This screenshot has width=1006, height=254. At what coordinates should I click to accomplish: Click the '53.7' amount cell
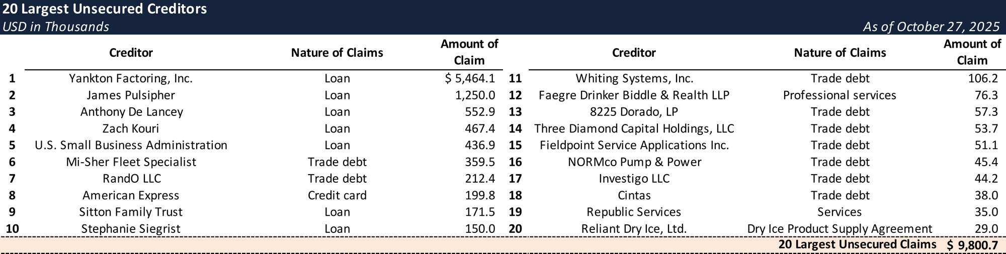tap(986, 129)
